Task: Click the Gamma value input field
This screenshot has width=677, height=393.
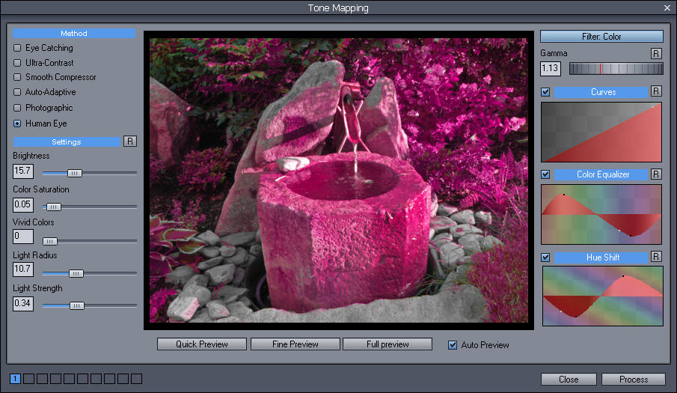Action: click(x=551, y=69)
